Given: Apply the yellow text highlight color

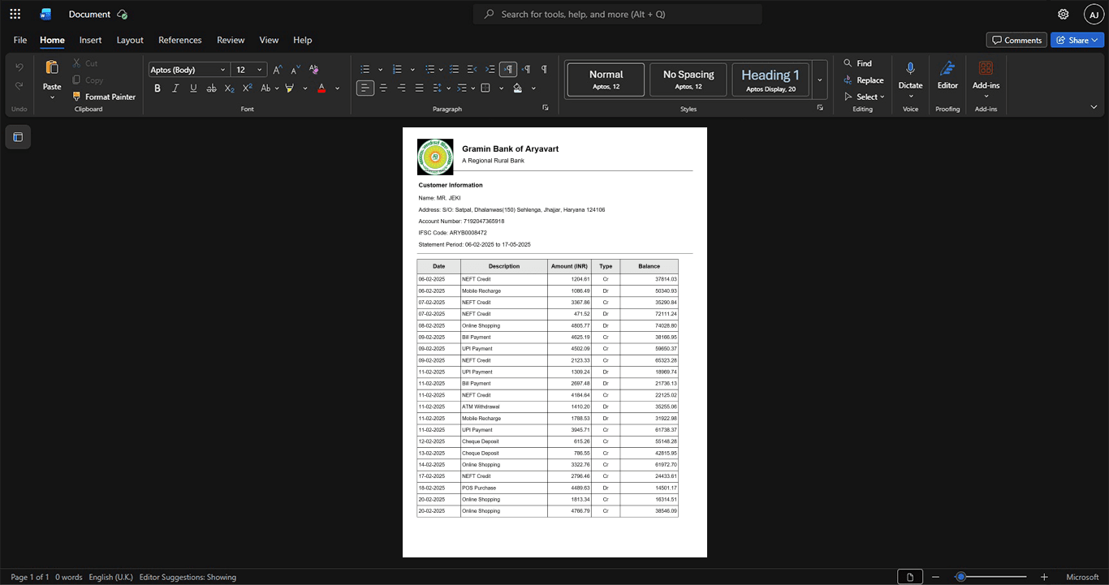Looking at the screenshot, I should (289, 88).
